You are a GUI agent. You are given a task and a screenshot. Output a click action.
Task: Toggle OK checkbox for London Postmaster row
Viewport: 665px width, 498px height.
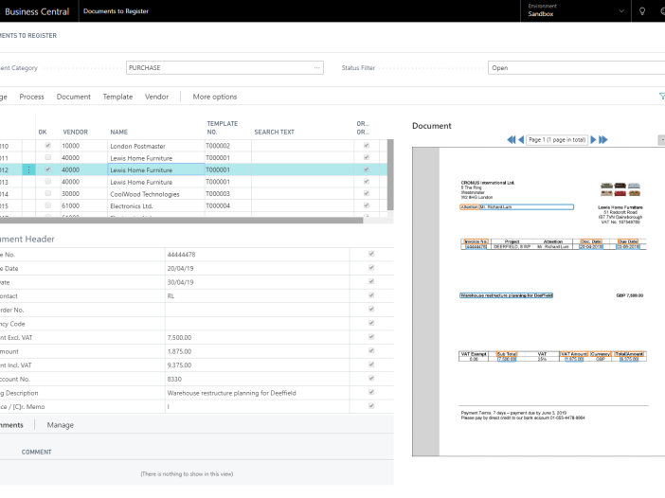[48, 146]
